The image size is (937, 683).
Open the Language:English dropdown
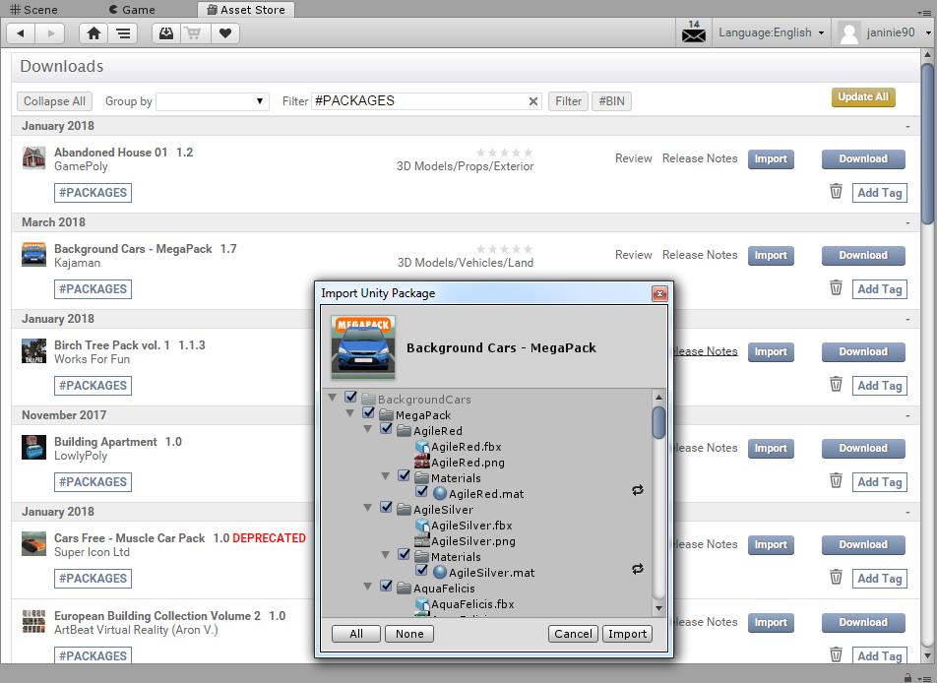coord(771,32)
